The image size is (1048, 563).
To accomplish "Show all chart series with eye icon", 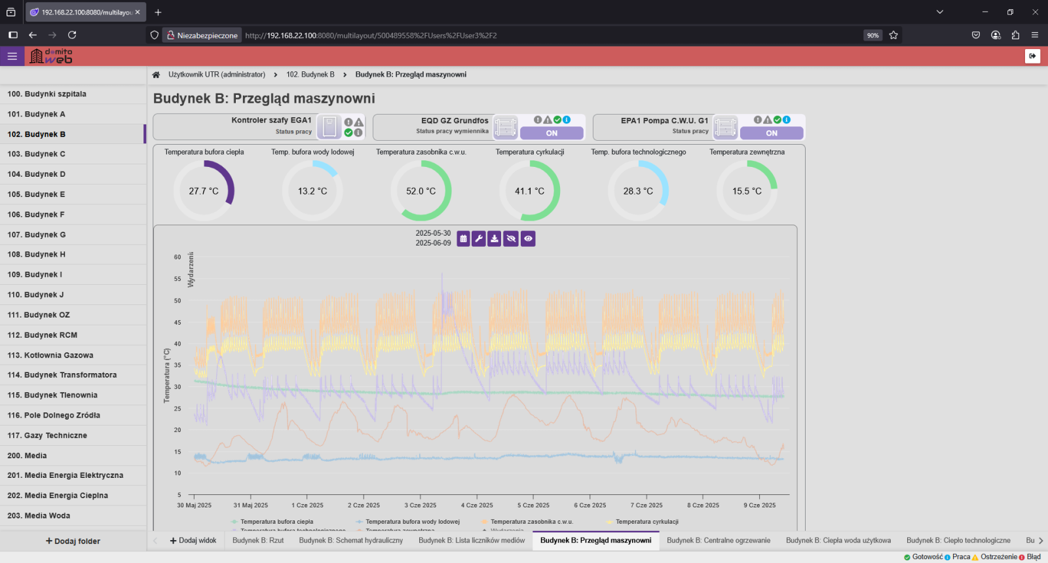I will tap(528, 239).
